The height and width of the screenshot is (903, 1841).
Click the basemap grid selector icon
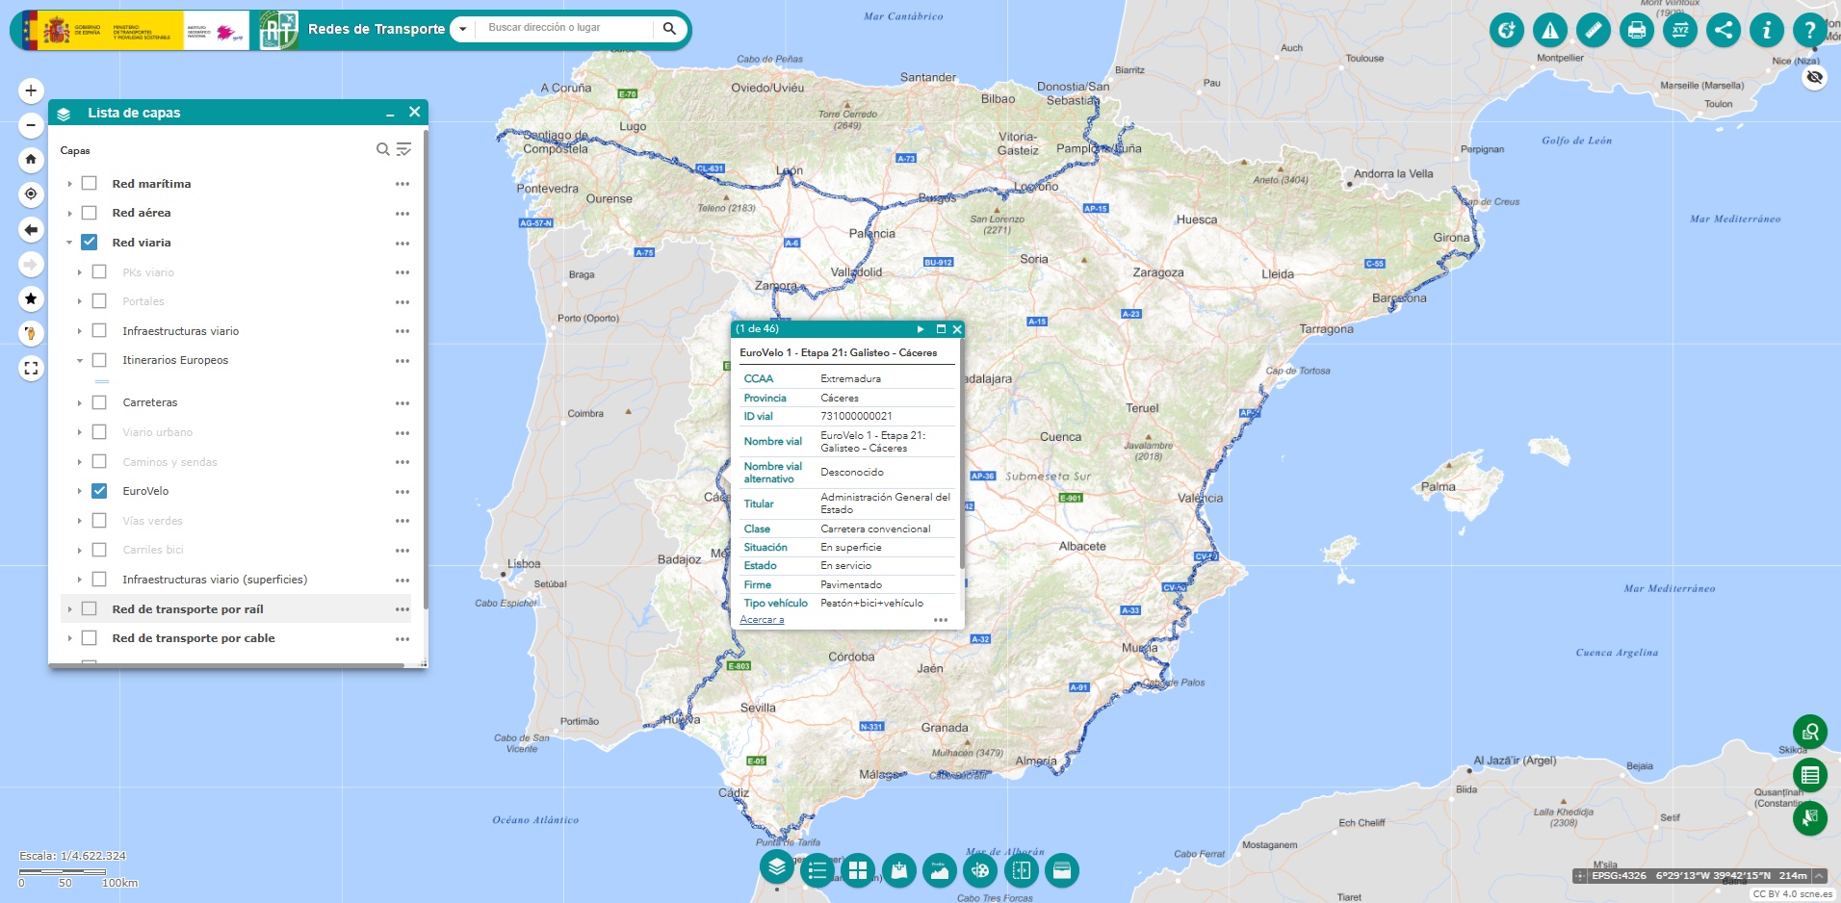click(x=857, y=870)
